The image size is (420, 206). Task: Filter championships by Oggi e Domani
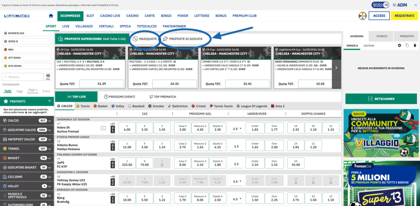tap(33, 91)
